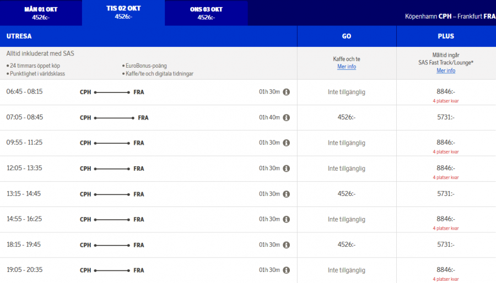The height and width of the screenshot is (283, 496).
Task: Click info icon for 06:45 - 08:15 flight
Action: 287,92
